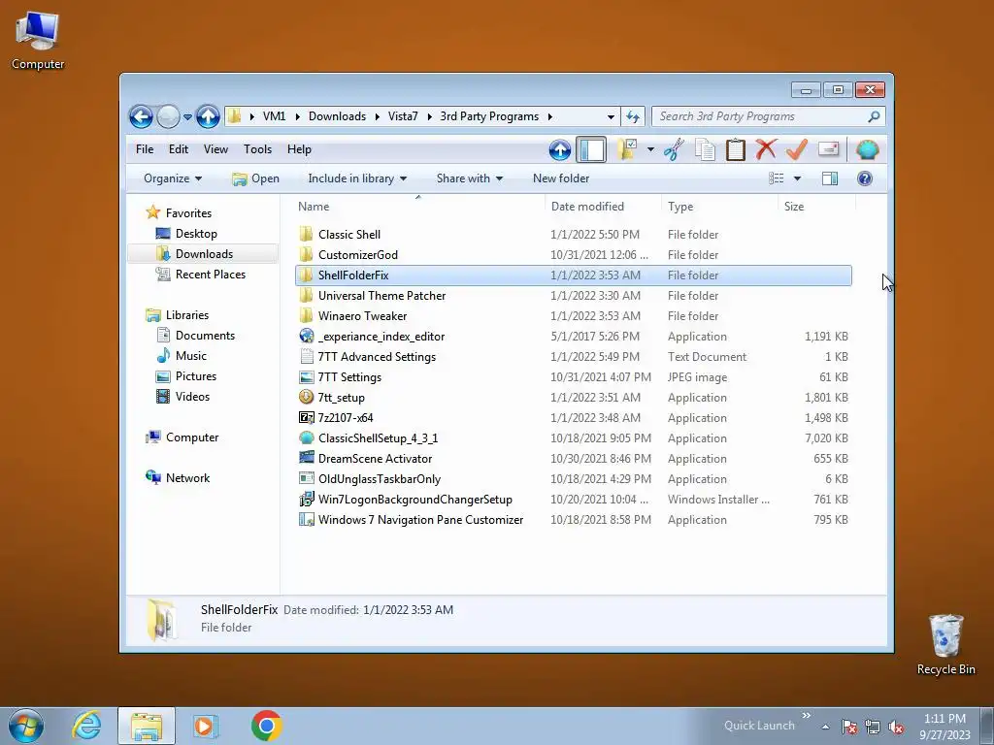Open Google Chrome from the taskbar

pyautogui.click(x=266, y=726)
